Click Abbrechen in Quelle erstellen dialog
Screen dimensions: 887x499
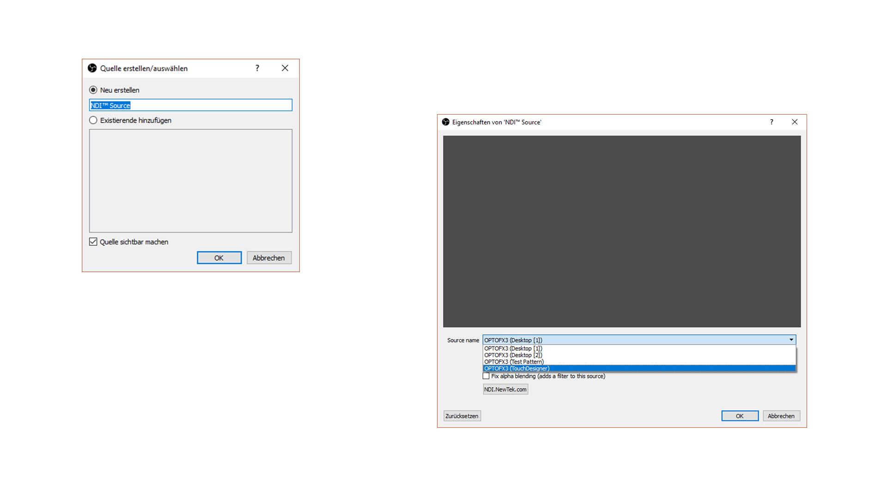269,258
